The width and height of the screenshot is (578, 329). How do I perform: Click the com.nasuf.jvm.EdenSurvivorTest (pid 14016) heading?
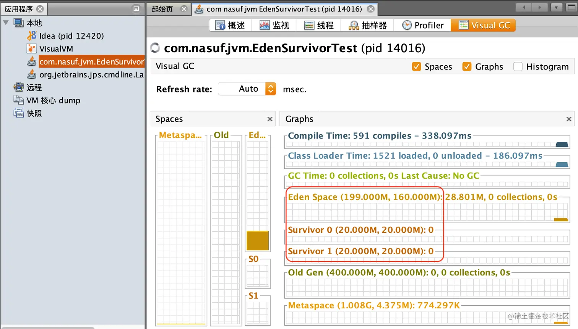click(294, 48)
